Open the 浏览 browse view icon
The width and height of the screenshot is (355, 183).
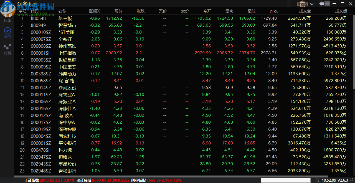(7, 32)
